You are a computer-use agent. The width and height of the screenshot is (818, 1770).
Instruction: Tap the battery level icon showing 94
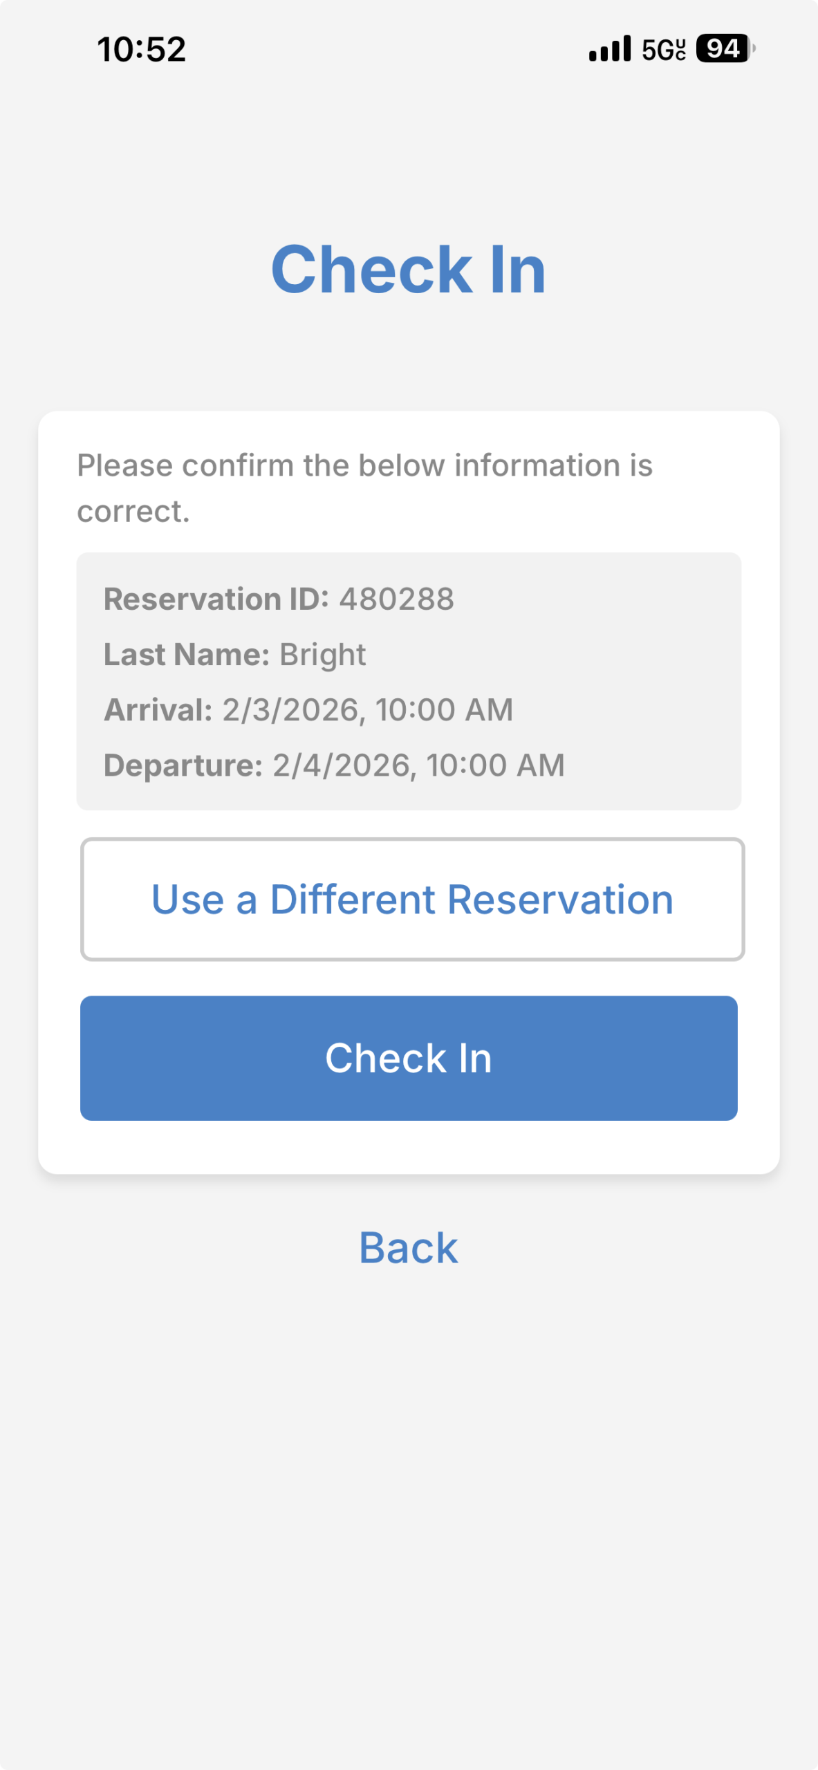coord(723,48)
